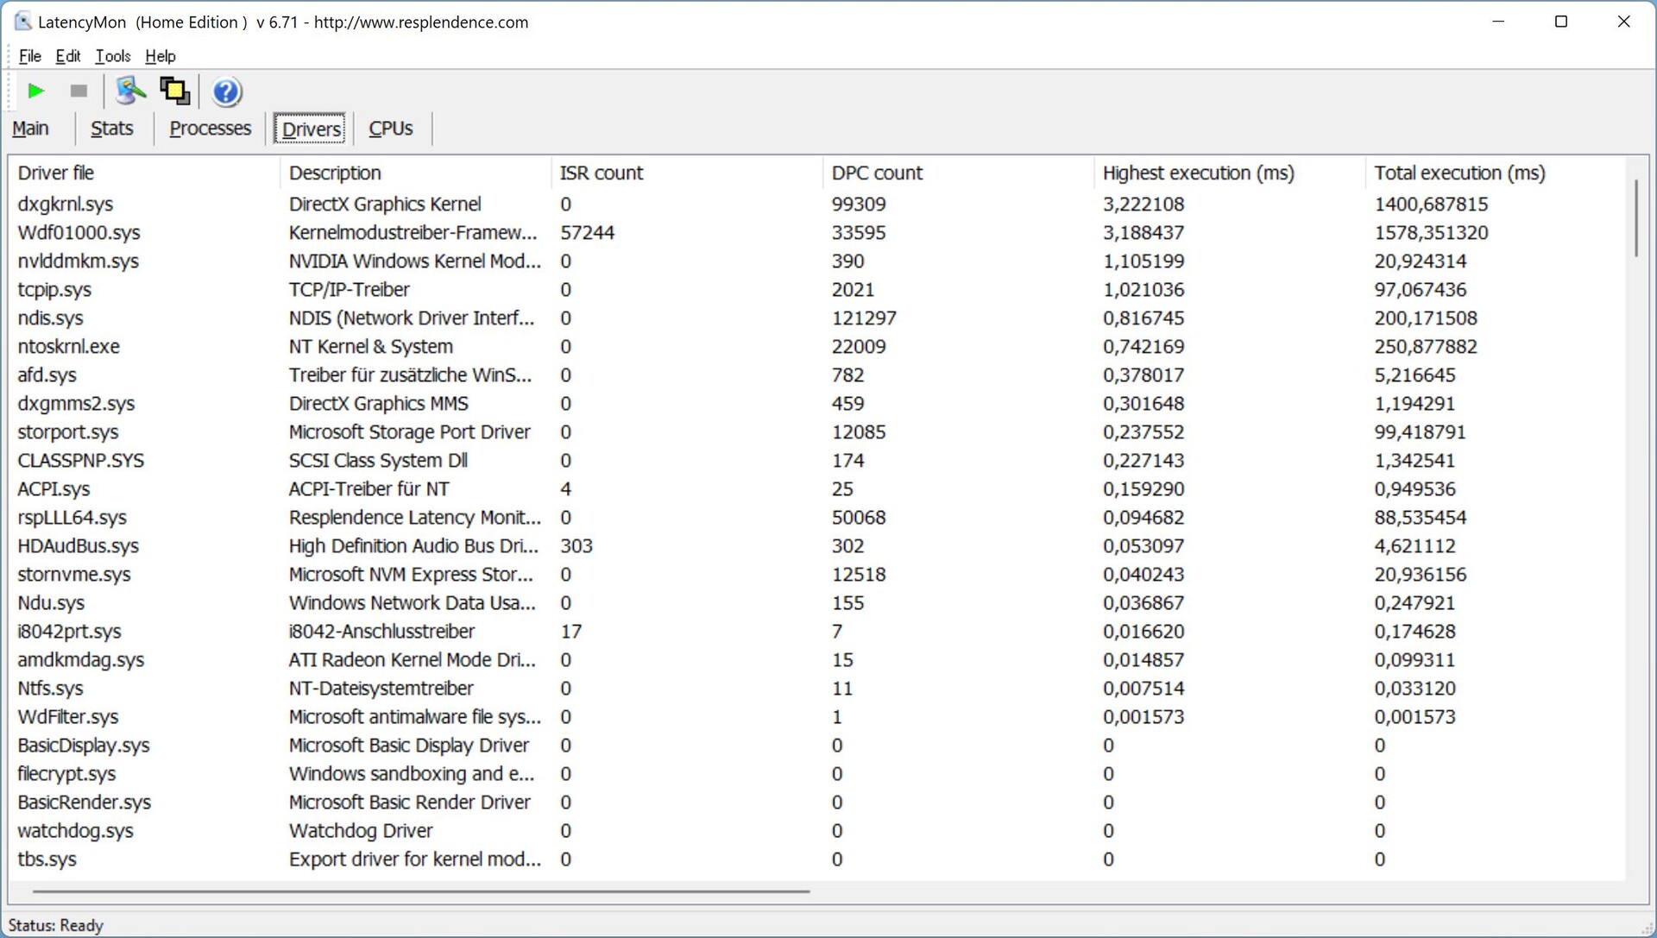Sort by ISR count column header

[601, 173]
